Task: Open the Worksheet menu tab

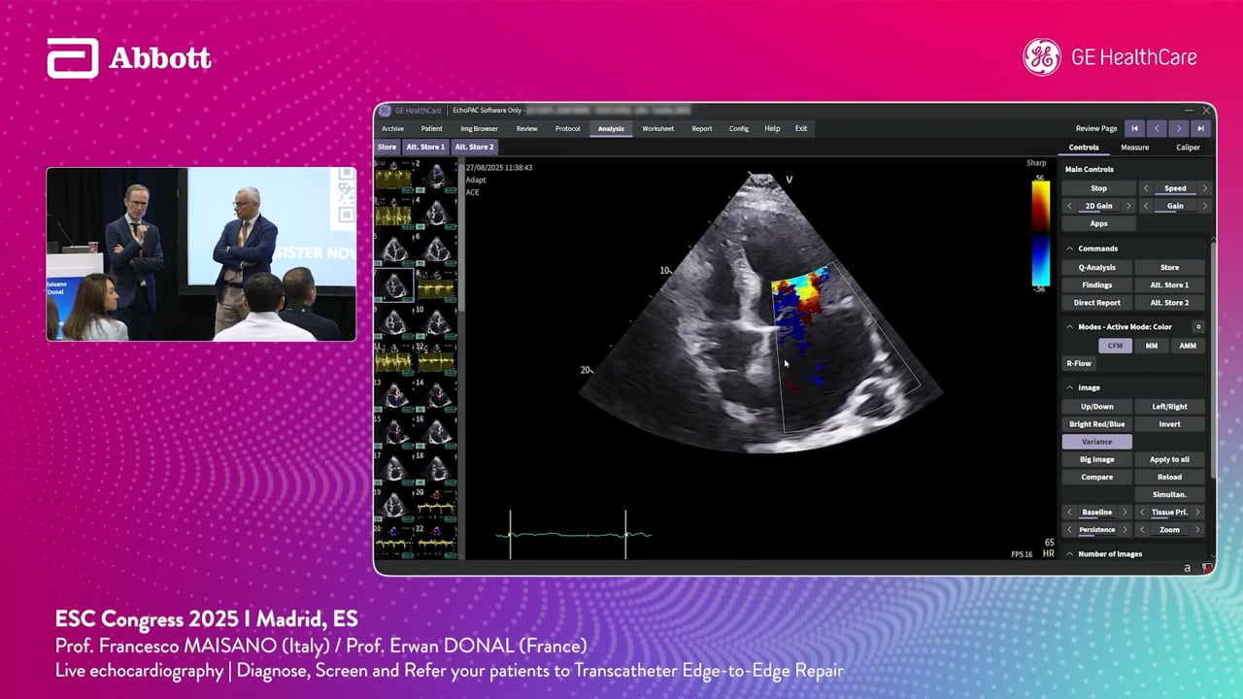Action: 657,128
